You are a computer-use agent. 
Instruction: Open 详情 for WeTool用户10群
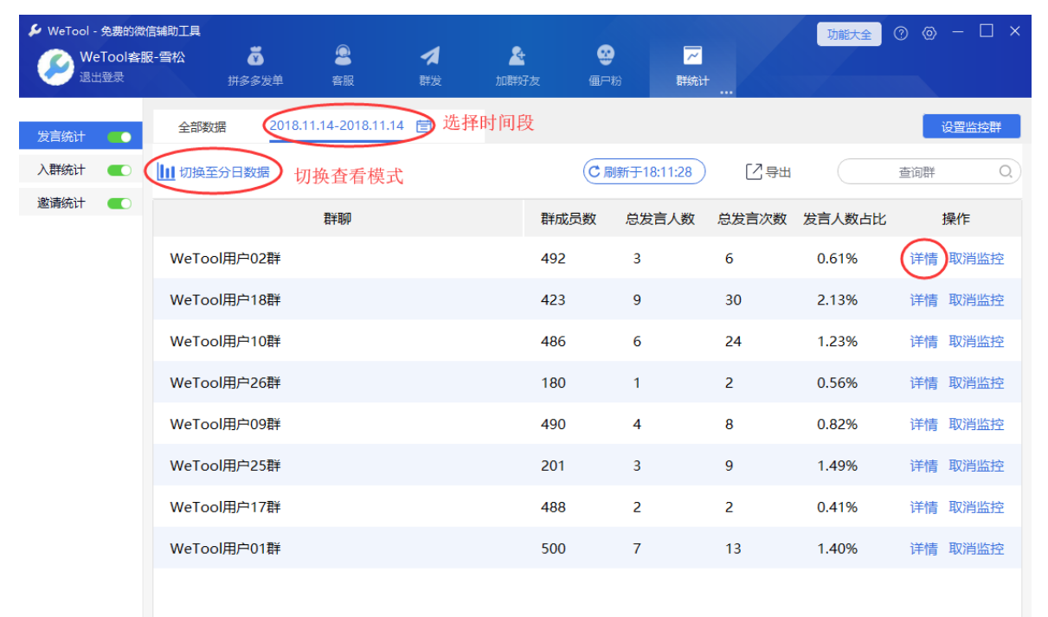(924, 341)
